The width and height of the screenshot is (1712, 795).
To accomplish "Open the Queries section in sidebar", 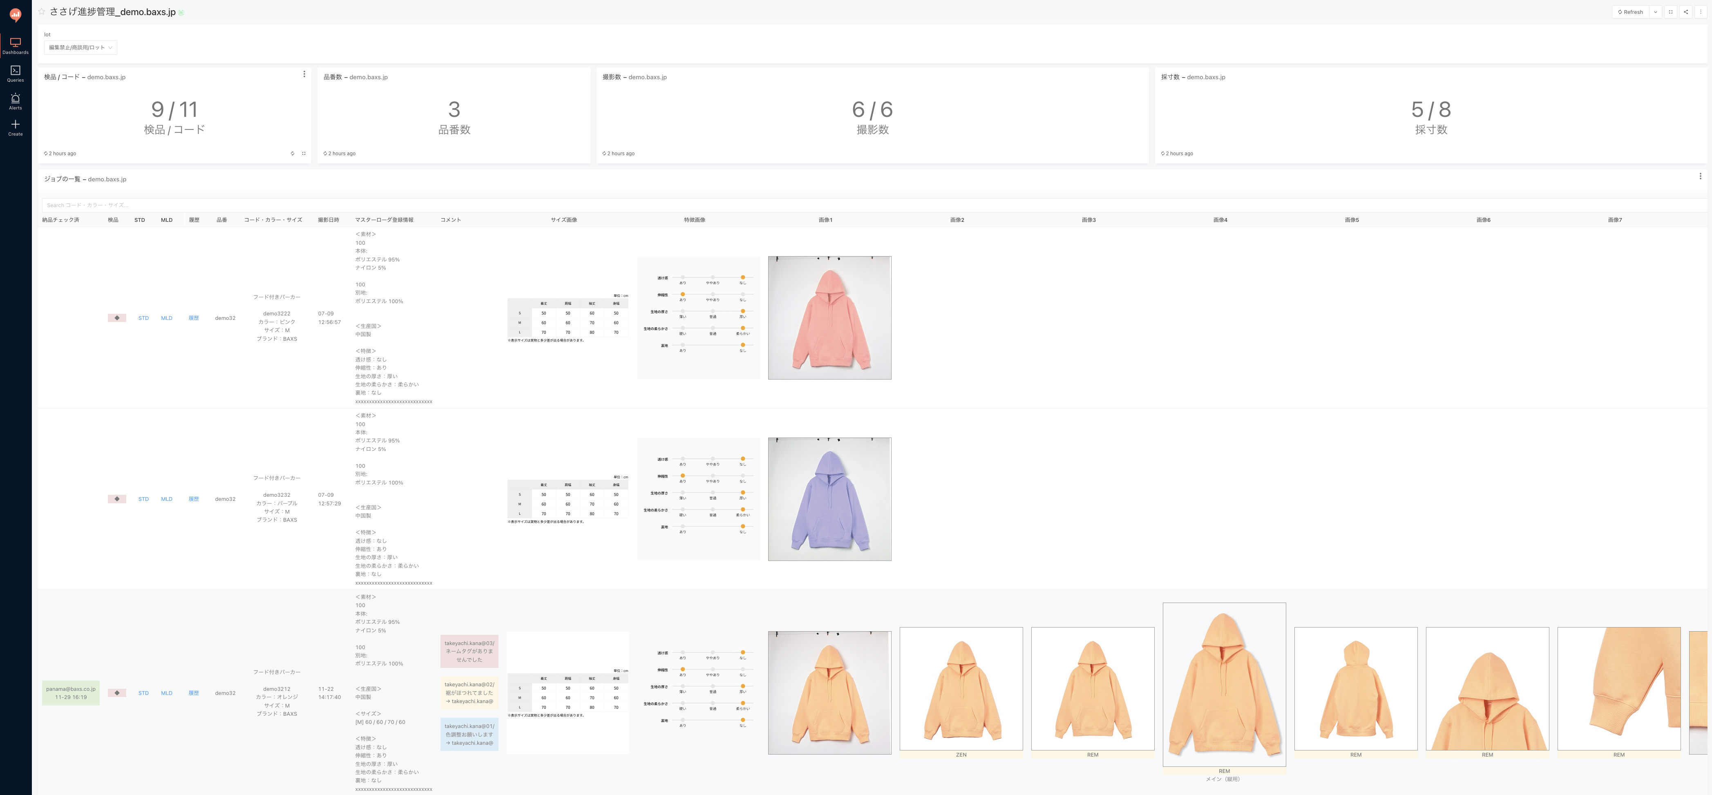I will pos(15,73).
